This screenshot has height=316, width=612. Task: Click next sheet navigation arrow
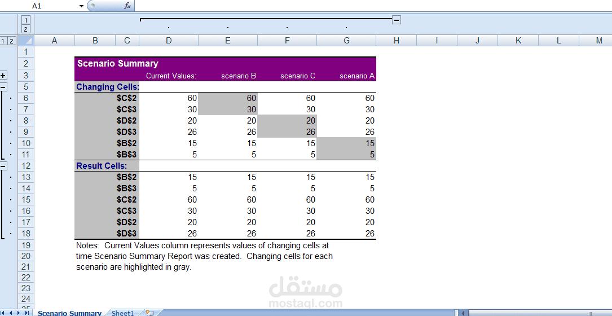19,313
